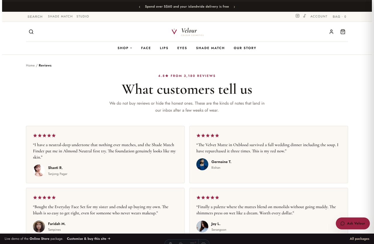Click the location 'Bishan'

[216, 168]
